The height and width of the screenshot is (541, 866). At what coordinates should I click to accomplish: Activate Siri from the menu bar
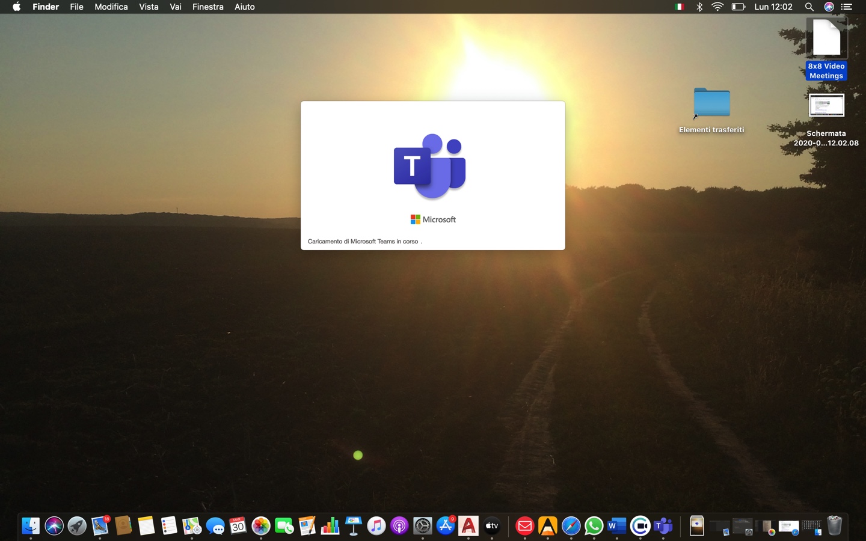[829, 7]
